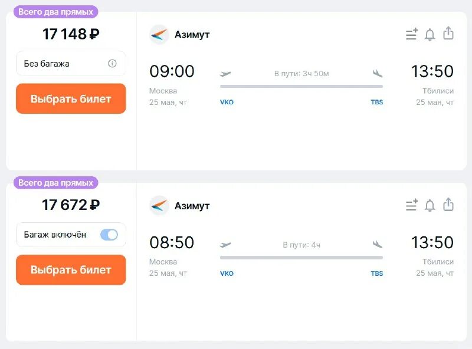Share the 08:50 Azimuth flight
Image resolution: width=472 pixels, height=349 pixels.
tap(448, 205)
